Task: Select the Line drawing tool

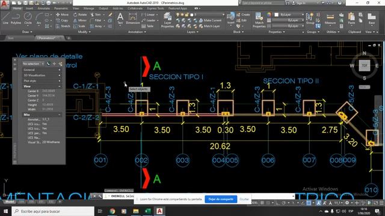Action: [5, 19]
